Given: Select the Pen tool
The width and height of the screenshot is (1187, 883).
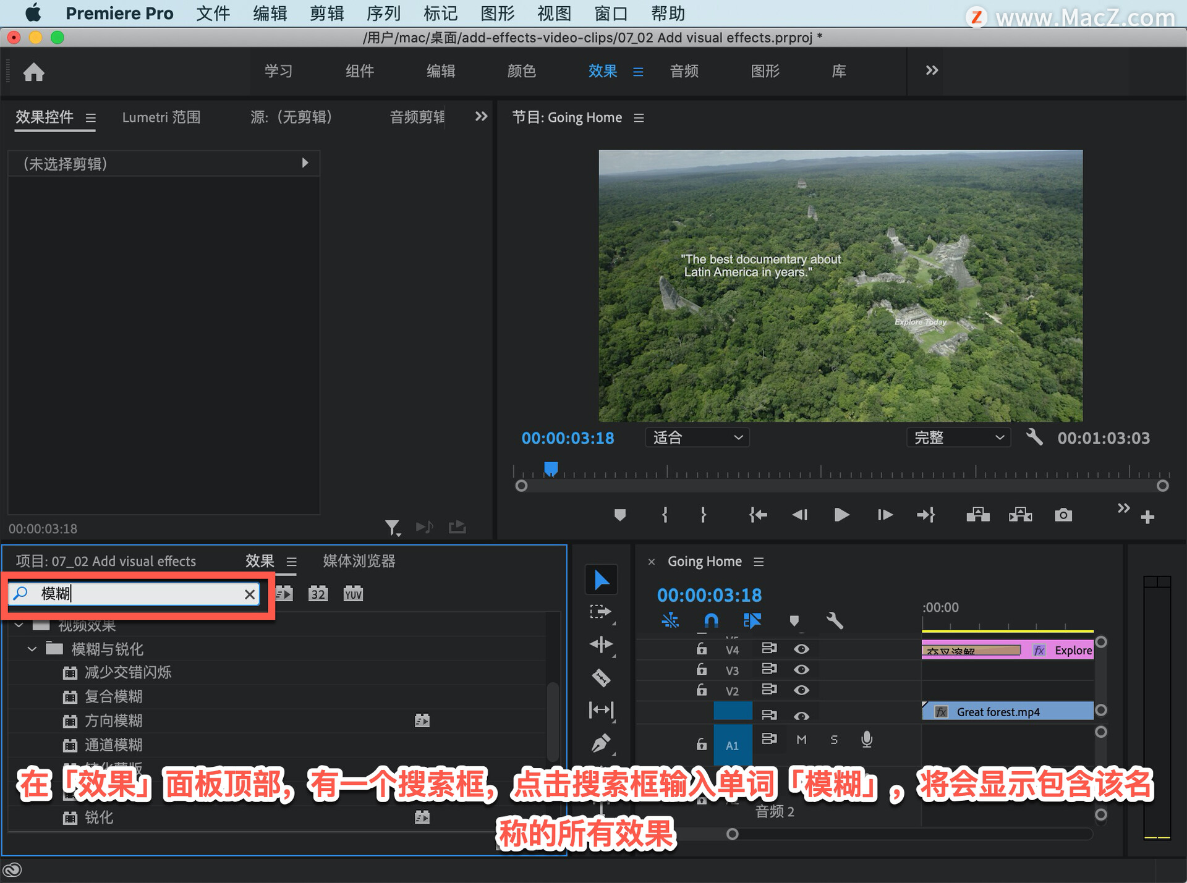Looking at the screenshot, I should [x=601, y=742].
